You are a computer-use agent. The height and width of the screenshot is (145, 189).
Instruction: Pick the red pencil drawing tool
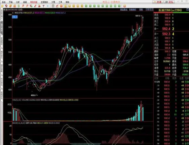click(35, 6)
